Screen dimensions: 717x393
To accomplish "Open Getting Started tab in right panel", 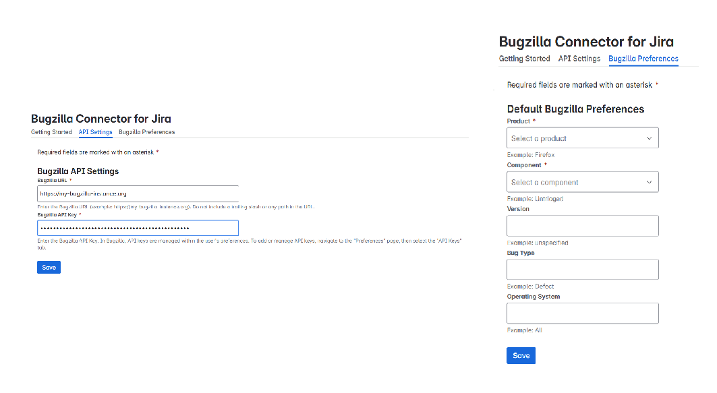I will point(525,59).
